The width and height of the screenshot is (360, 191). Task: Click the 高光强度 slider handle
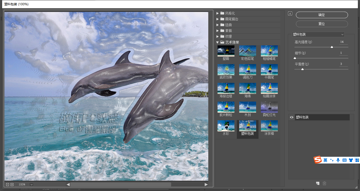332,47
